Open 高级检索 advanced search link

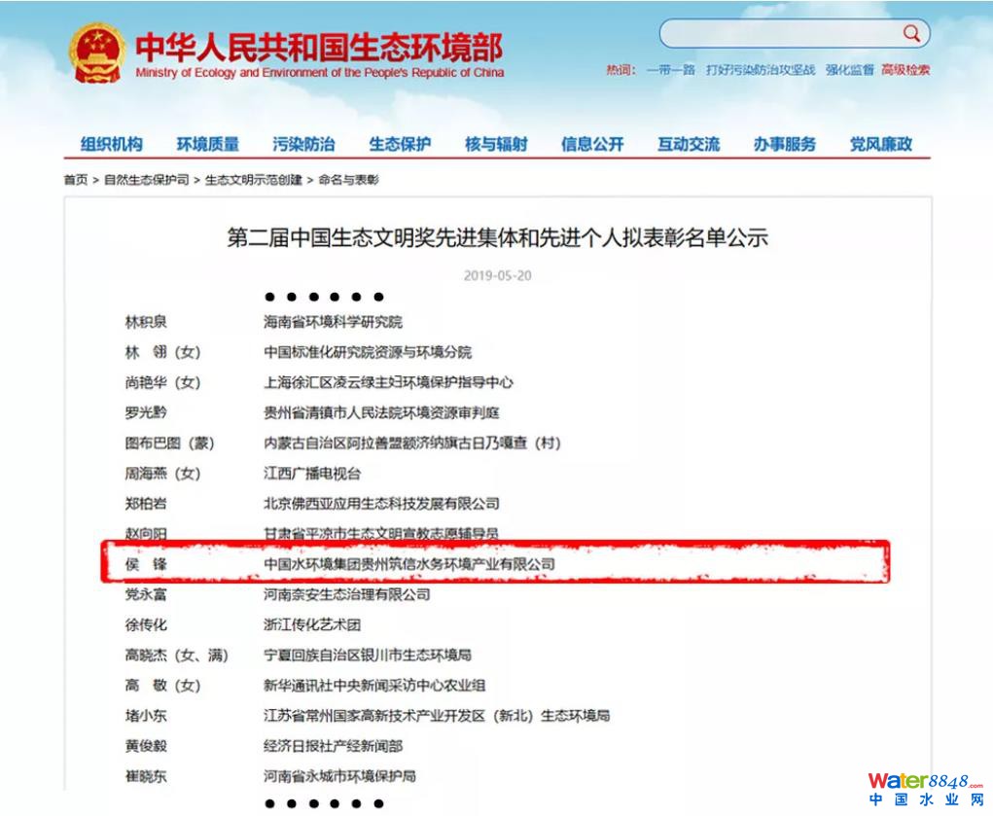905,70
